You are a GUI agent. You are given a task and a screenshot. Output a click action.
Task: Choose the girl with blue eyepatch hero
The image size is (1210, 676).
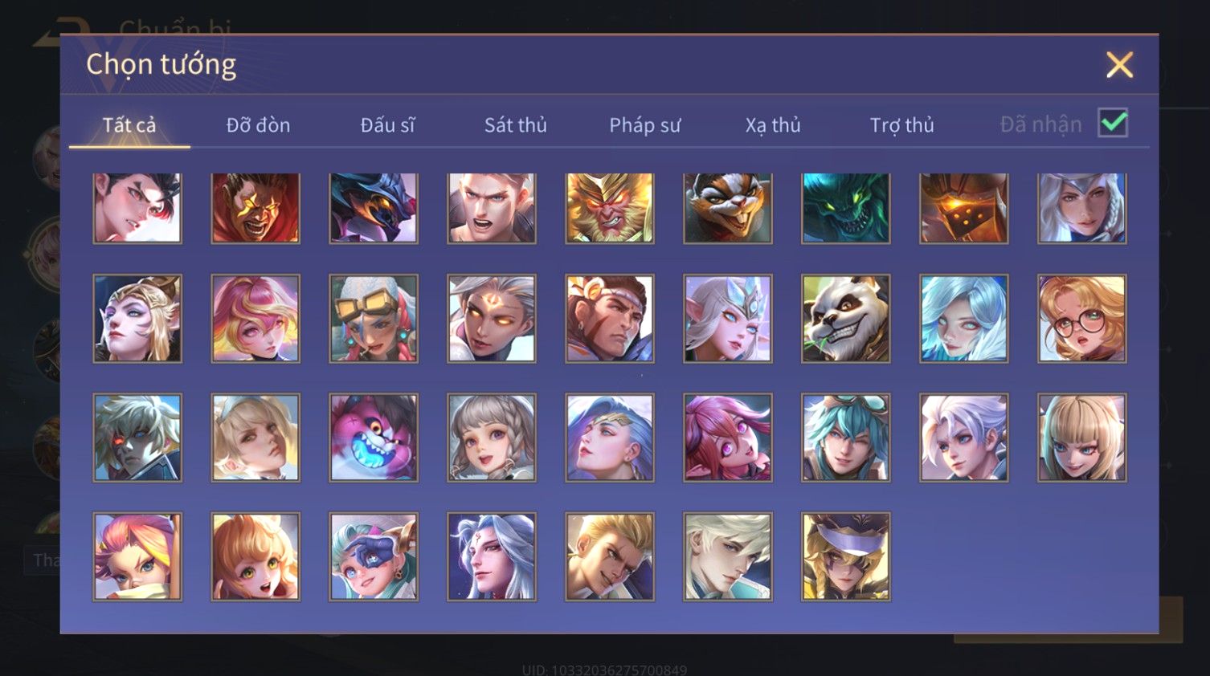[373, 556]
